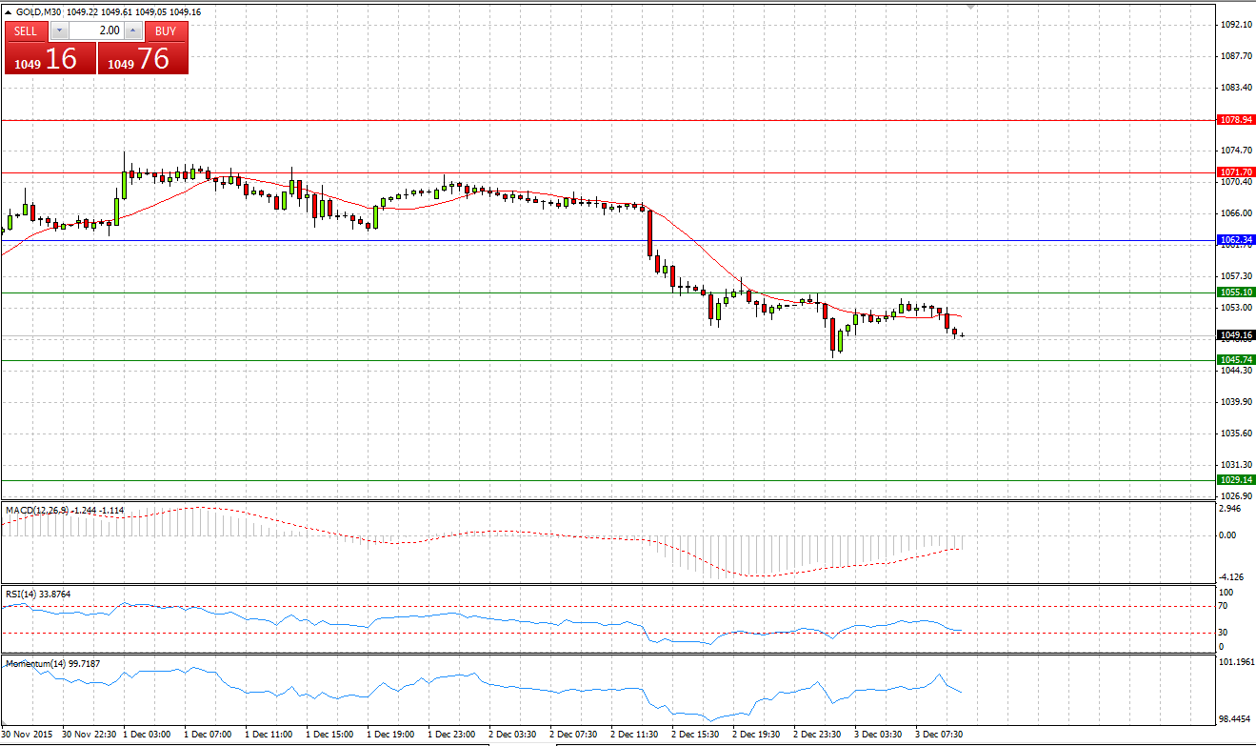Click the red 1071.70 price level label
The width and height of the screenshot is (1256, 746).
[1237, 172]
